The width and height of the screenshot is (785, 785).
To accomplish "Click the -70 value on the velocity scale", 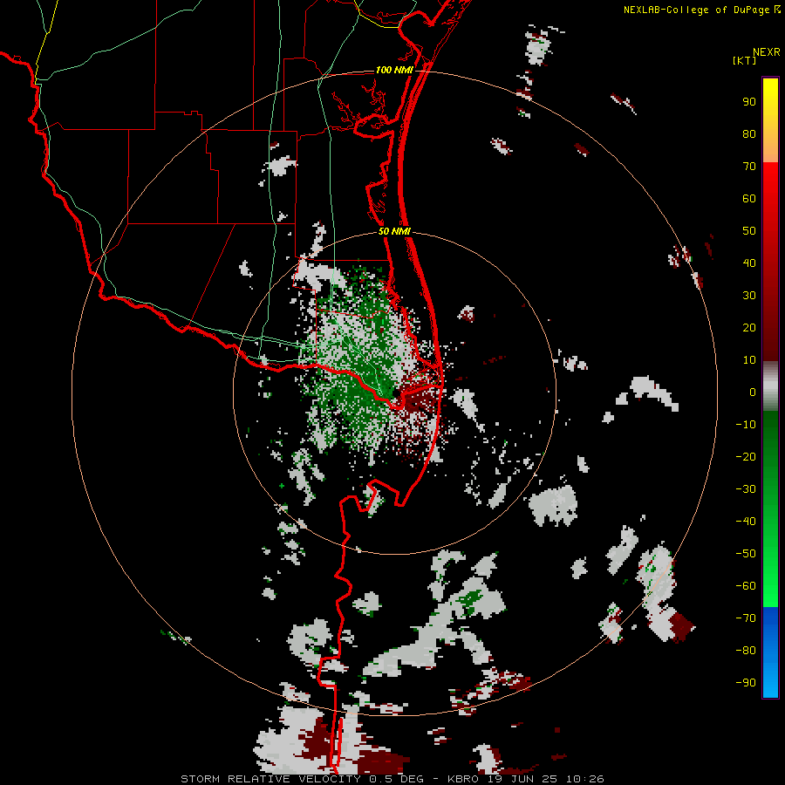I will (746, 618).
